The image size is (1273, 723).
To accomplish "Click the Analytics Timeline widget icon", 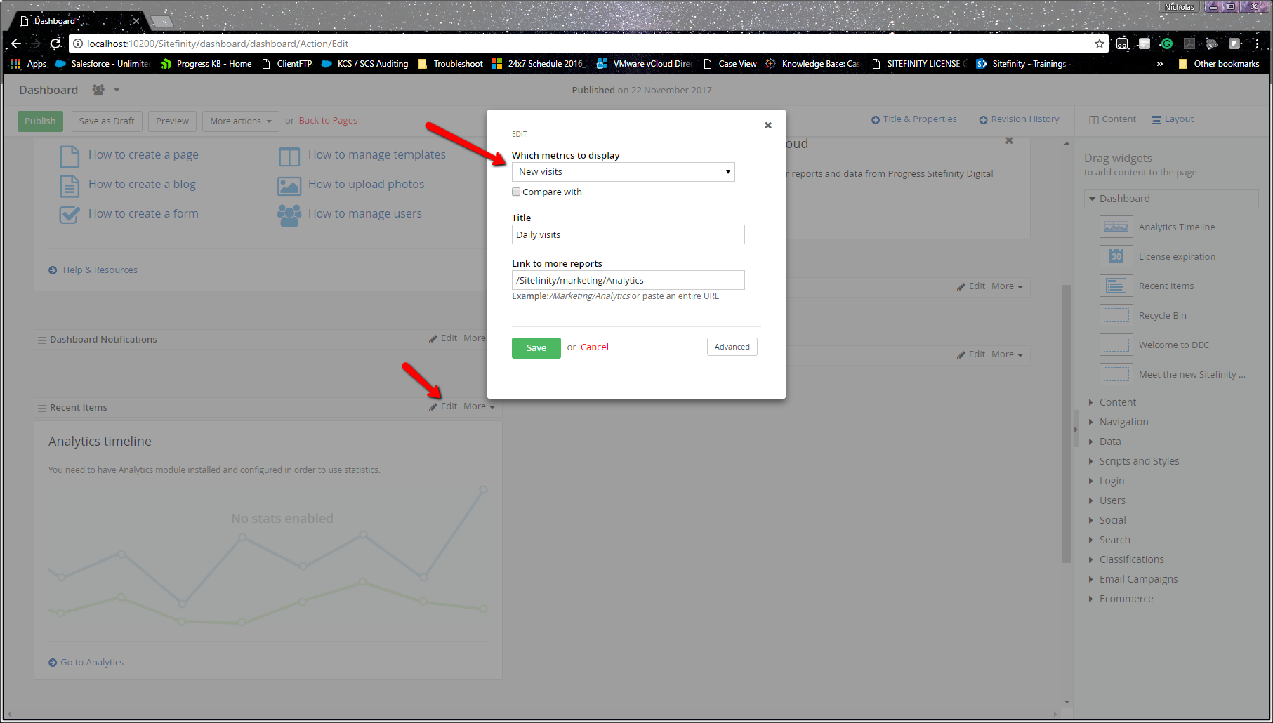I will [x=1116, y=227].
